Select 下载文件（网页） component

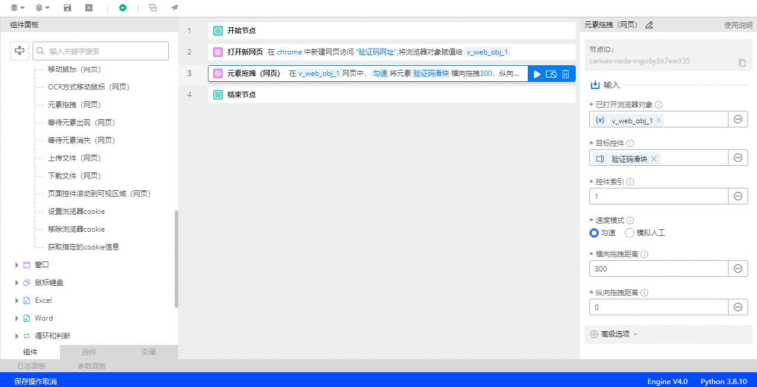click(x=75, y=176)
